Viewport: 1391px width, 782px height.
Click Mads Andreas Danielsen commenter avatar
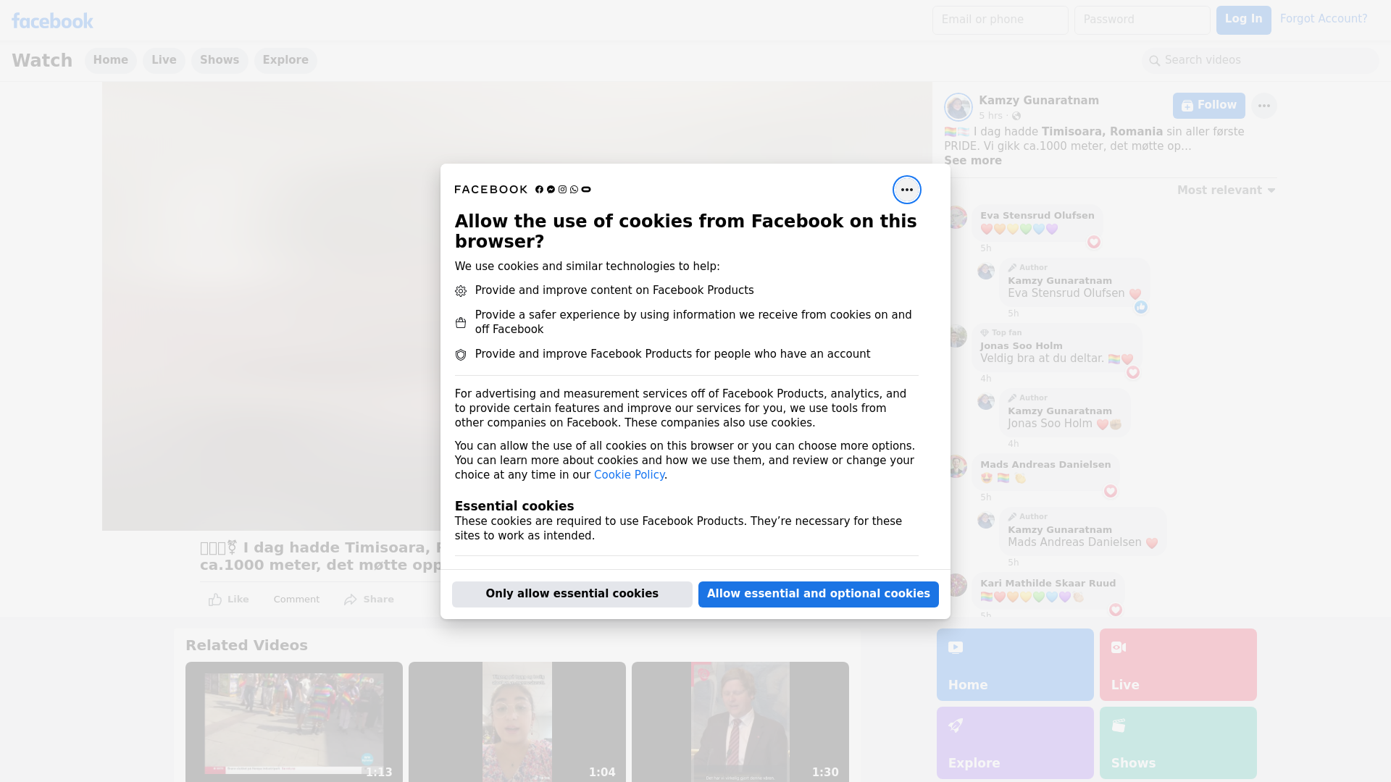coord(957,466)
